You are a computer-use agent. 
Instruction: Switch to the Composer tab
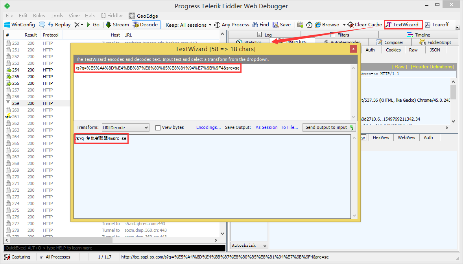click(390, 42)
